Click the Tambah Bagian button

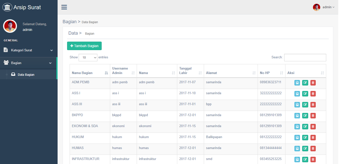pyautogui.click(x=84, y=46)
